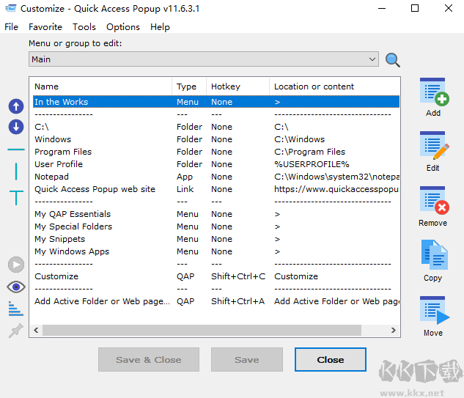Select the C:\ folder row
Screen dimensions: 464x398
pos(216,127)
